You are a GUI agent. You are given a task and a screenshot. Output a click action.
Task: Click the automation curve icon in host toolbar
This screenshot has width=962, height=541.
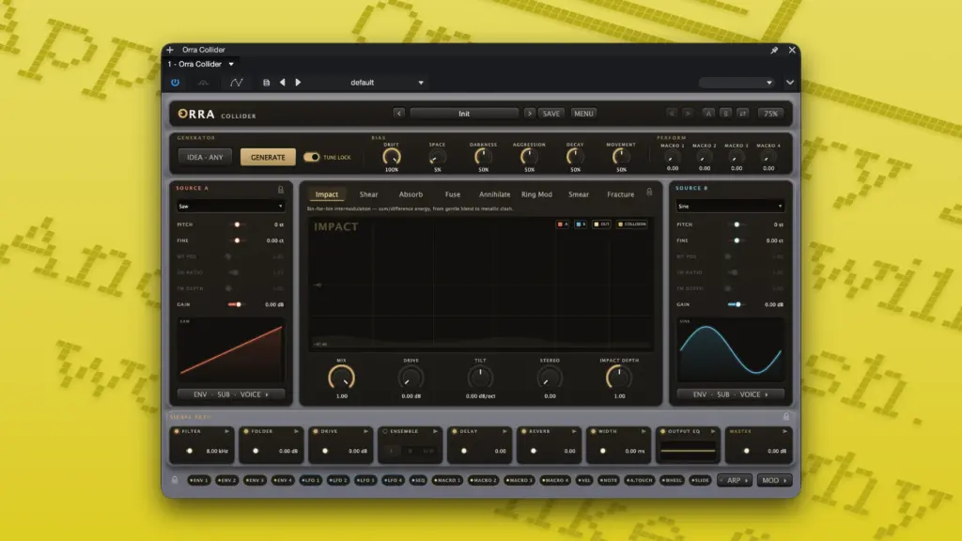(236, 83)
